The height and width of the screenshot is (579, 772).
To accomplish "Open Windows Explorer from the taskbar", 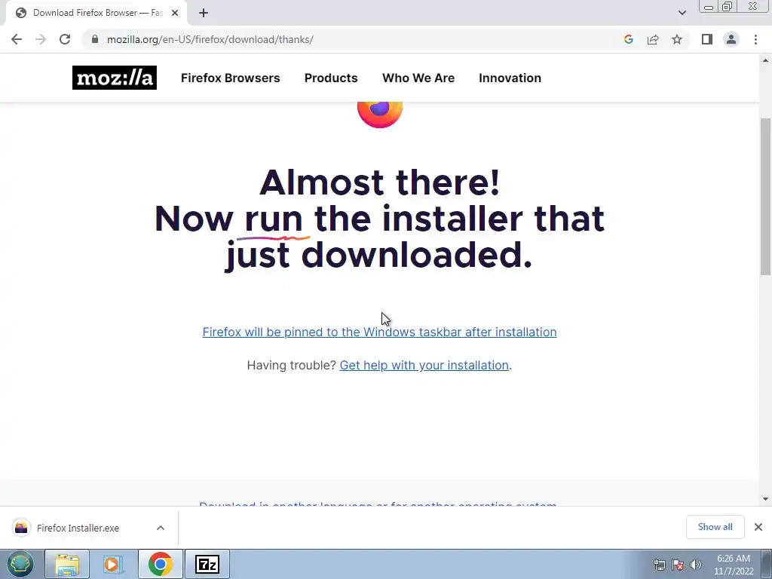I will [x=67, y=564].
